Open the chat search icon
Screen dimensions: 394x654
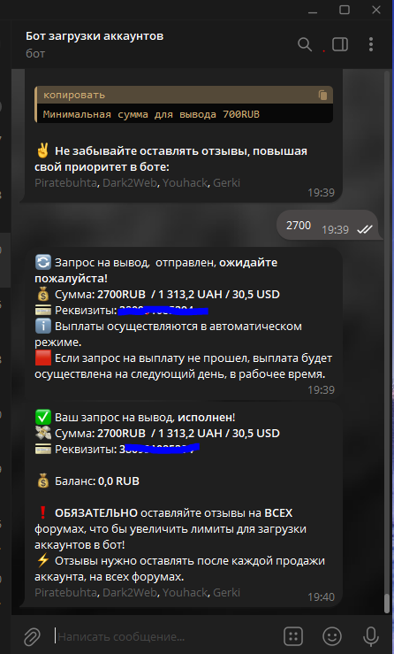tap(305, 44)
